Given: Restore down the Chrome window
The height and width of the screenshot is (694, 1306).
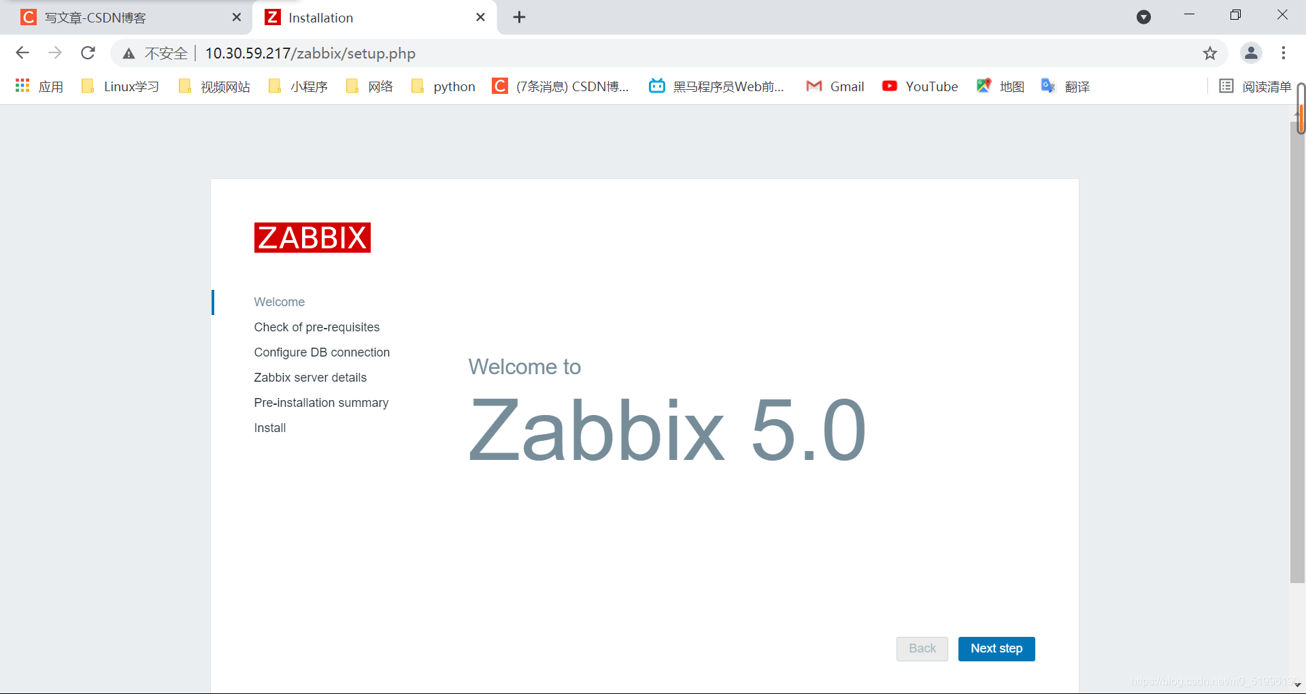Looking at the screenshot, I should point(1235,15).
